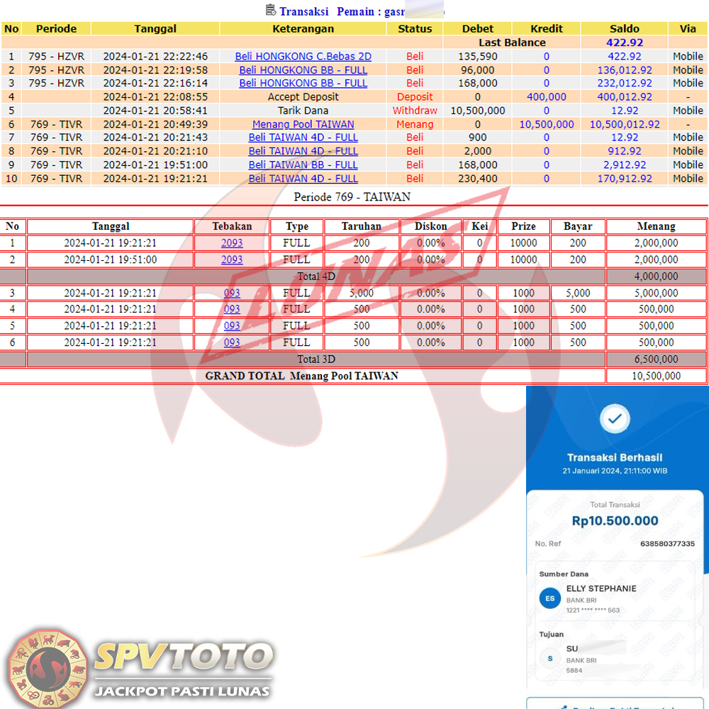The width and height of the screenshot is (709, 709).
Task: Click the Saldo column header
Action: tap(624, 29)
